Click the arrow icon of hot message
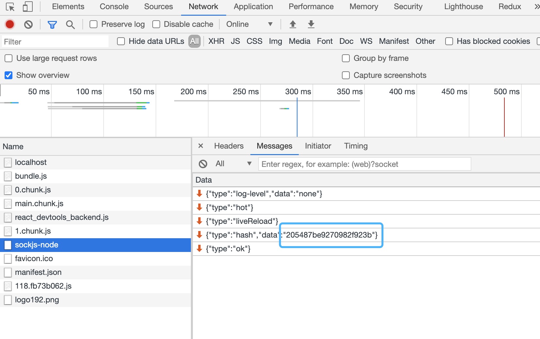540x339 pixels. tap(199, 207)
